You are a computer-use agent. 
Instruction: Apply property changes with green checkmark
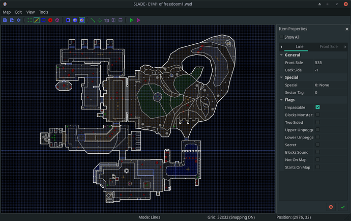pos(343,207)
